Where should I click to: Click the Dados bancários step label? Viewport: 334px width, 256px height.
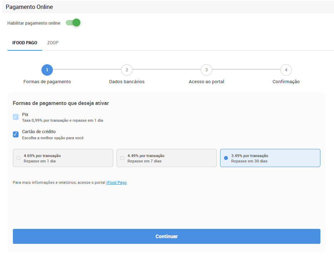coord(127,82)
